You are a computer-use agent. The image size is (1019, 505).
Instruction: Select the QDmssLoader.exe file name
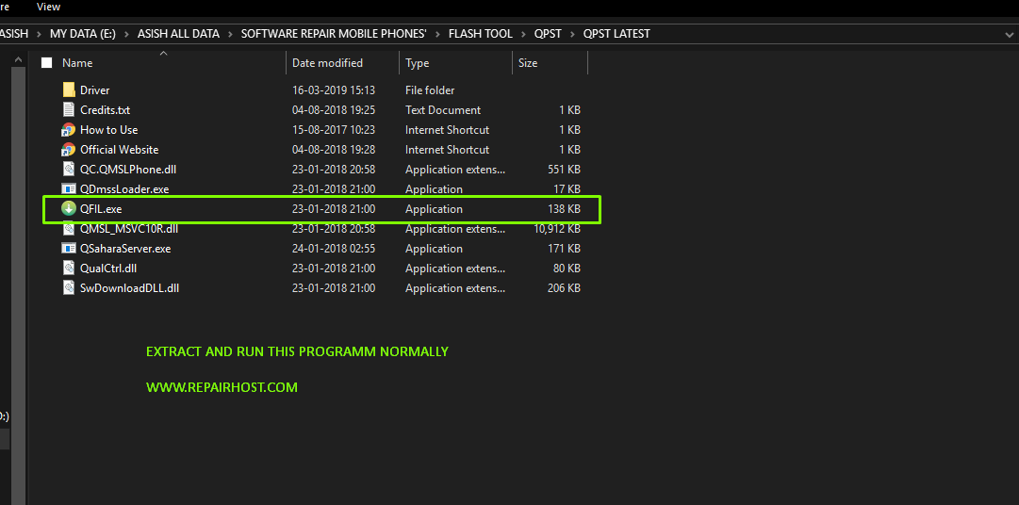pyautogui.click(x=124, y=189)
